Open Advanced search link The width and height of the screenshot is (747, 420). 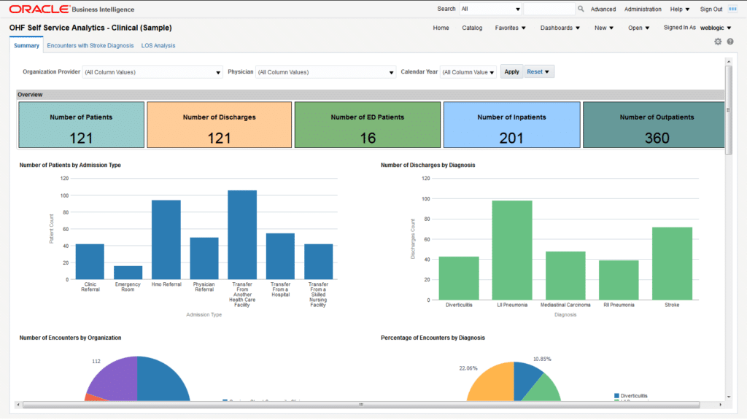(603, 9)
